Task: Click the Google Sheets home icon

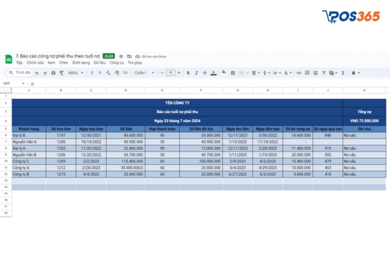Action: point(8,59)
